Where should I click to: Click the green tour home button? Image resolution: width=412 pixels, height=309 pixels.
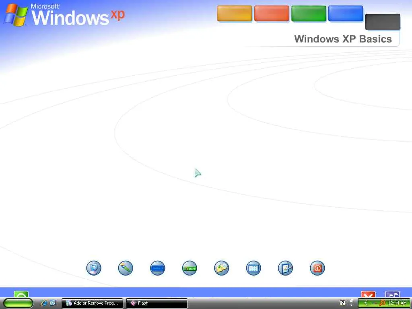pyautogui.click(x=21, y=294)
